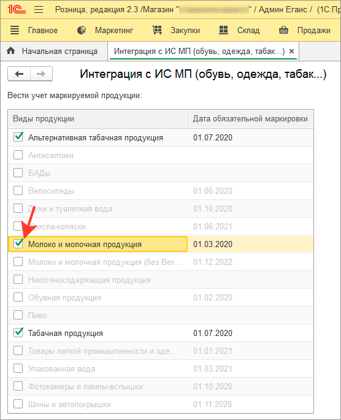Uncheck Молоко и молочная продукция checkbox
341x420 pixels.
[x=18, y=244]
